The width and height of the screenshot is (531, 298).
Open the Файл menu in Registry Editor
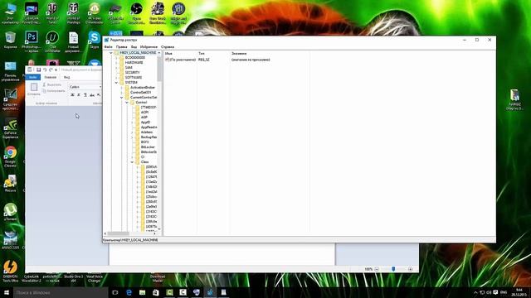108,46
